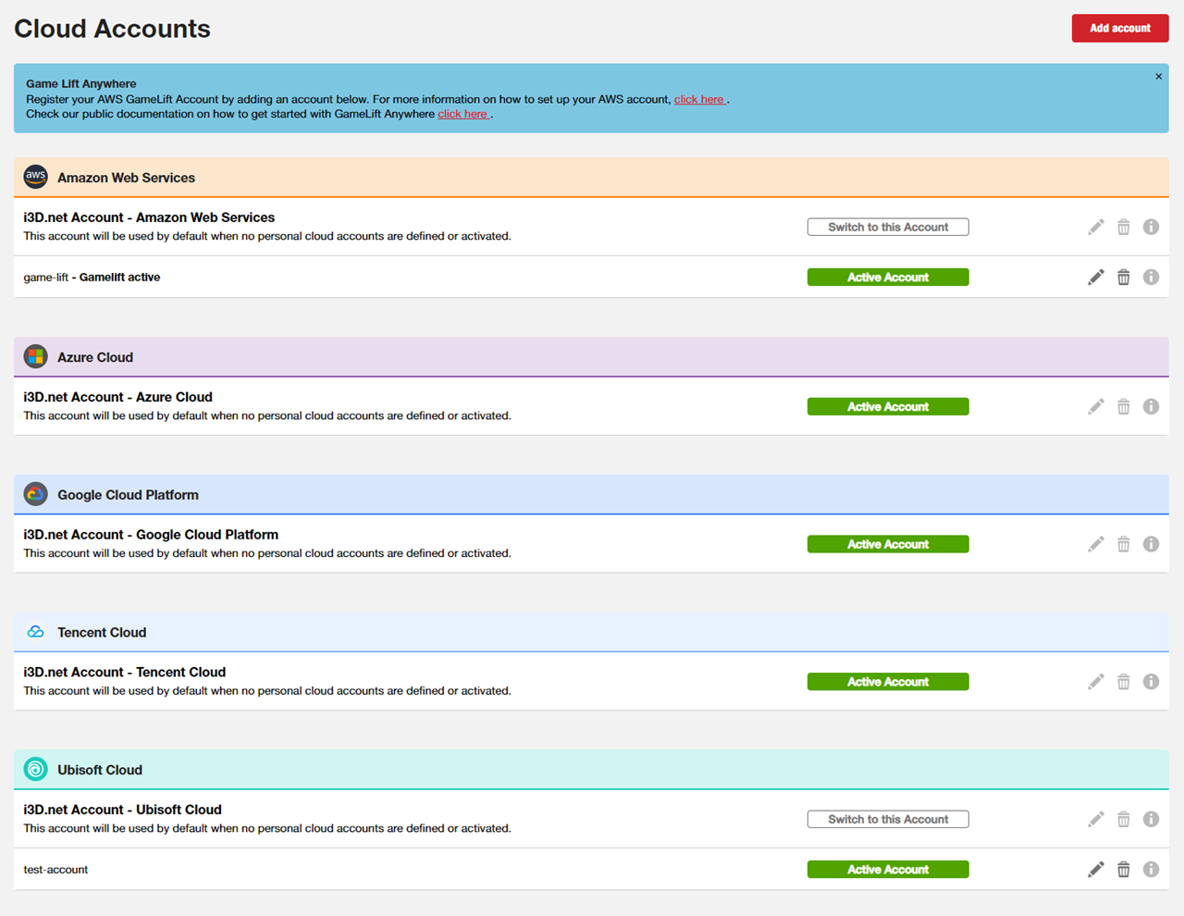Delete the test-account with trash icon
Screen dimensions: 1184x916
[1123, 869]
